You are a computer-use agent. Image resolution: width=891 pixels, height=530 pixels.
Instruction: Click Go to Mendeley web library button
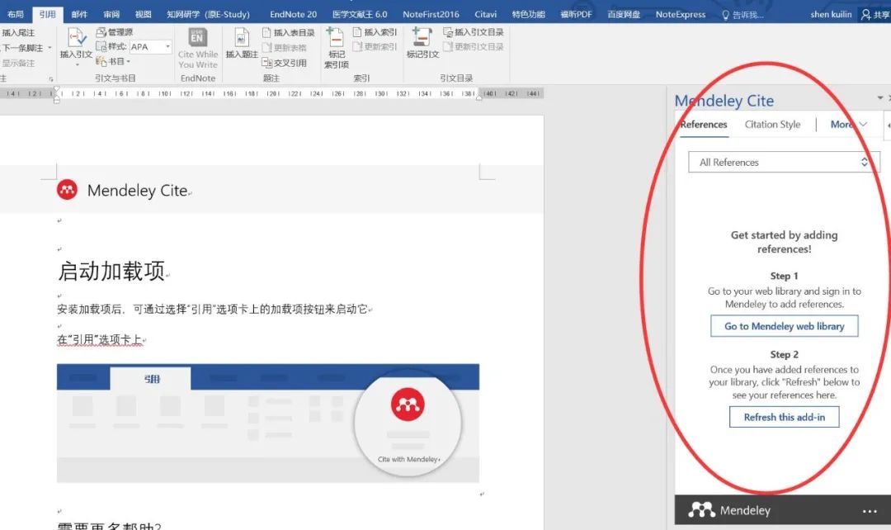tap(785, 326)
